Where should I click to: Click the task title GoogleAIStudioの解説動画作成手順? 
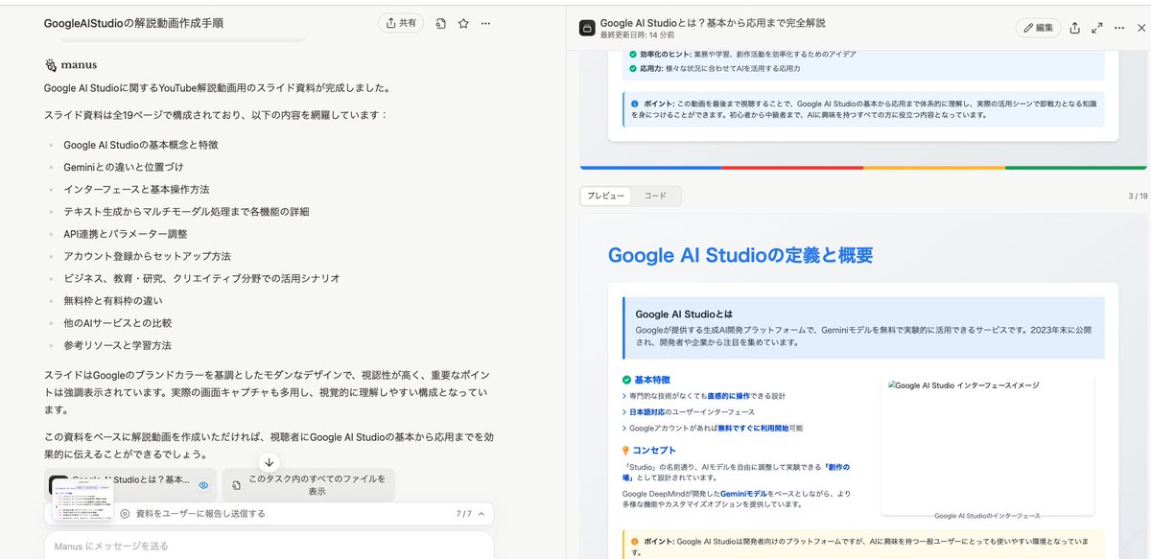click(x=133, y=23)
